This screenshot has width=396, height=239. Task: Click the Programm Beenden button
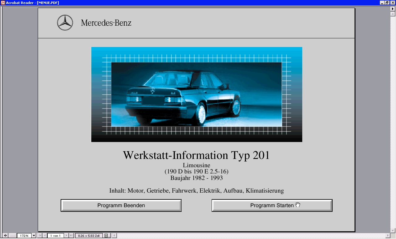click(x=121, y=205)
